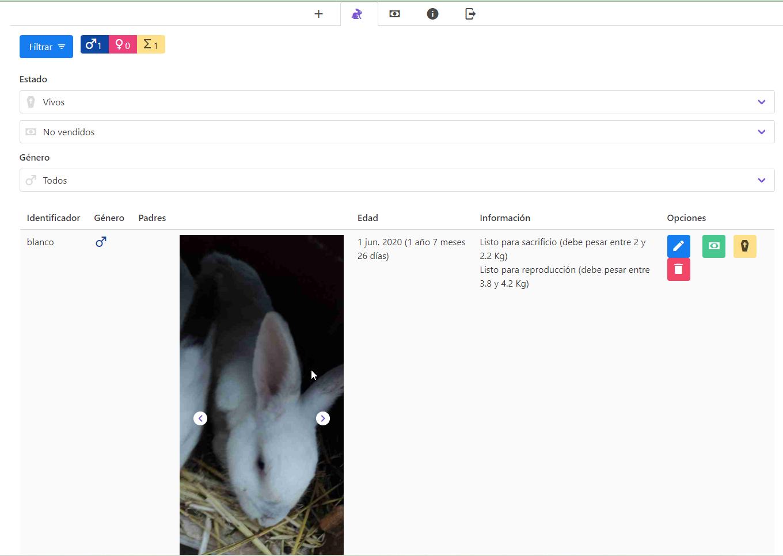The image size is (783, 556).
Task: Click the Padres column header
Action: [152, 218]
